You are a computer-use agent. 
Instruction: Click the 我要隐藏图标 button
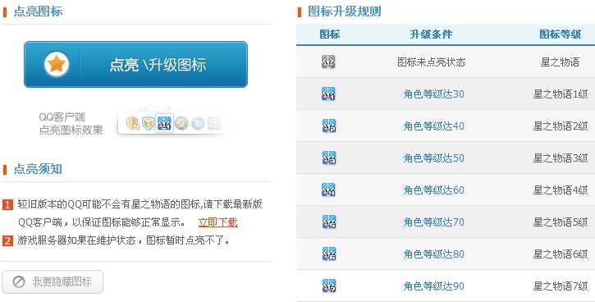click(53, 281)
